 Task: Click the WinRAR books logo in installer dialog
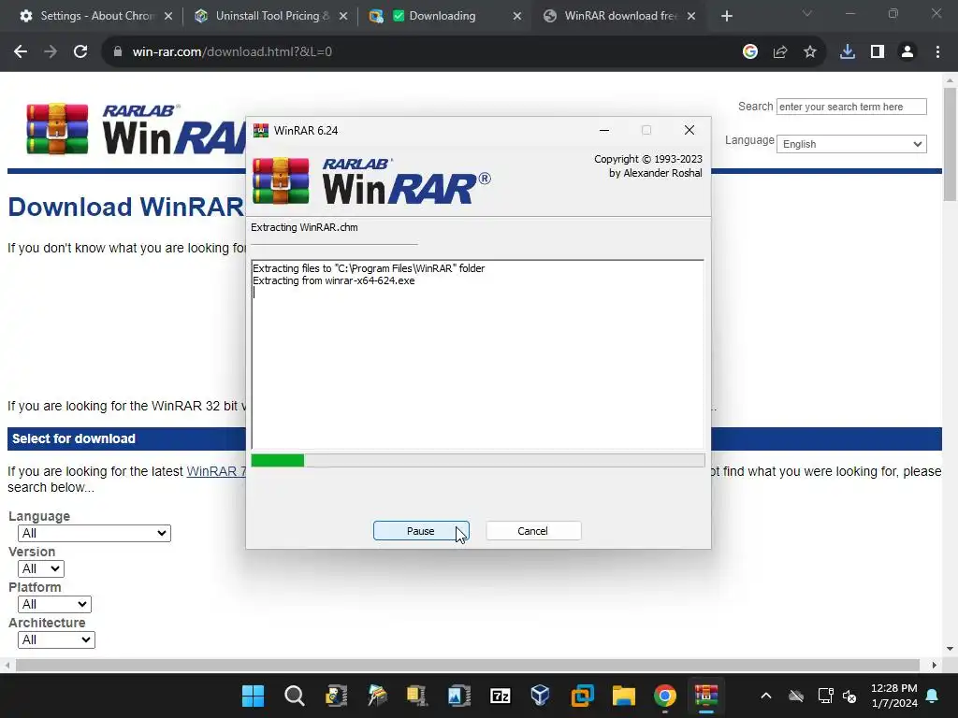(281, 180)
